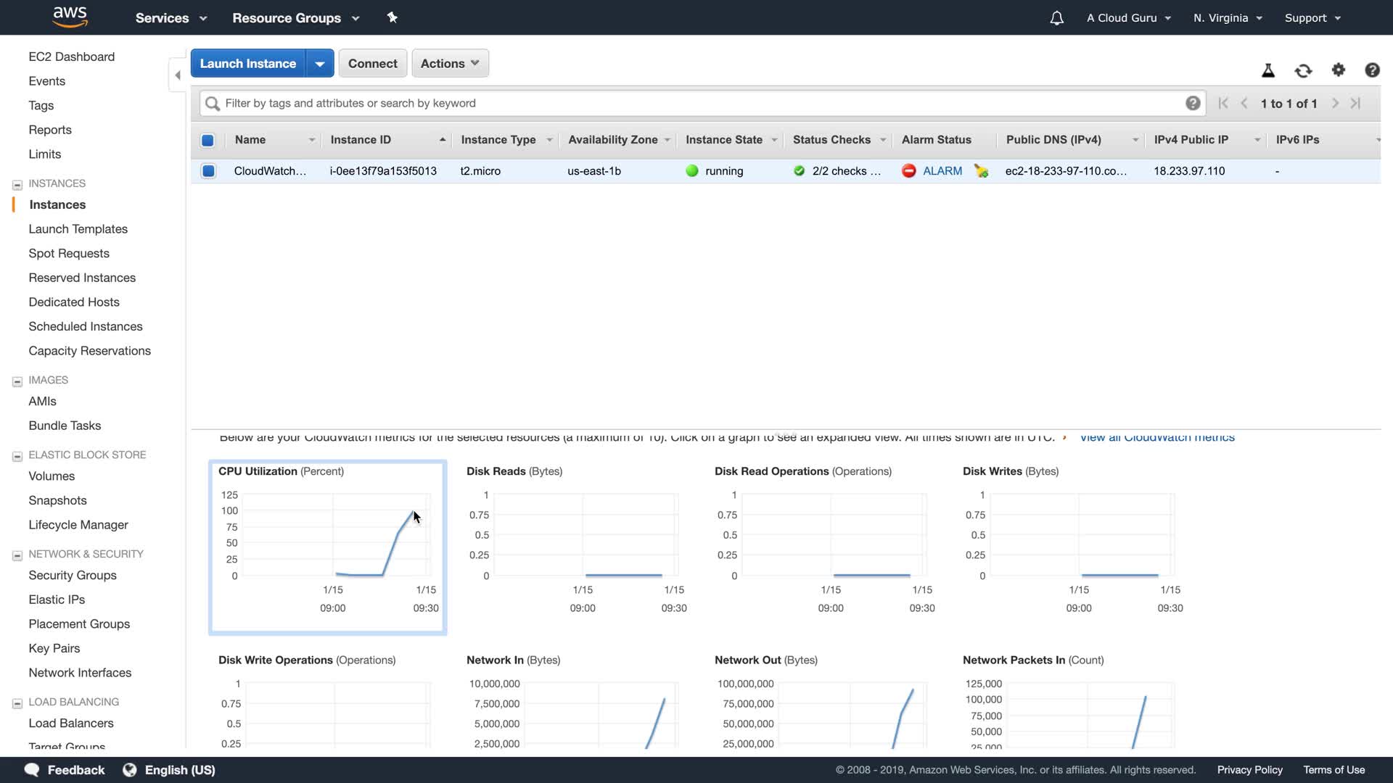Image resolution: width=1393 pixels, height=783 pixels.
Task: Click the experiments flask icon
Action: [x=1268, y=70]
